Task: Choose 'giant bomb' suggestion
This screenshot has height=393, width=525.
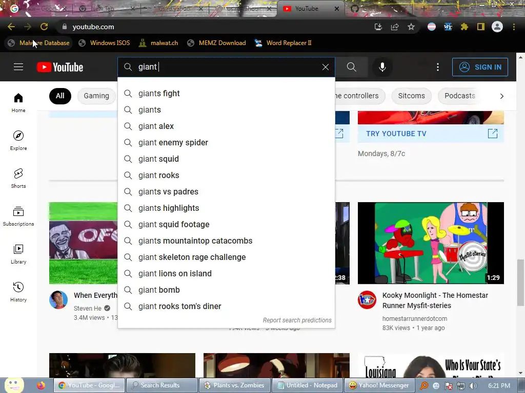Action: coord(226,290)
